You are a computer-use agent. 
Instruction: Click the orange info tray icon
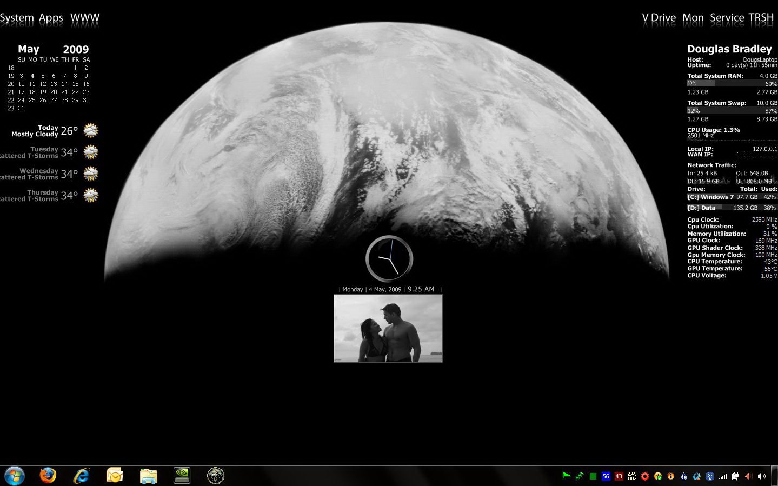click(x=671, y=476)
